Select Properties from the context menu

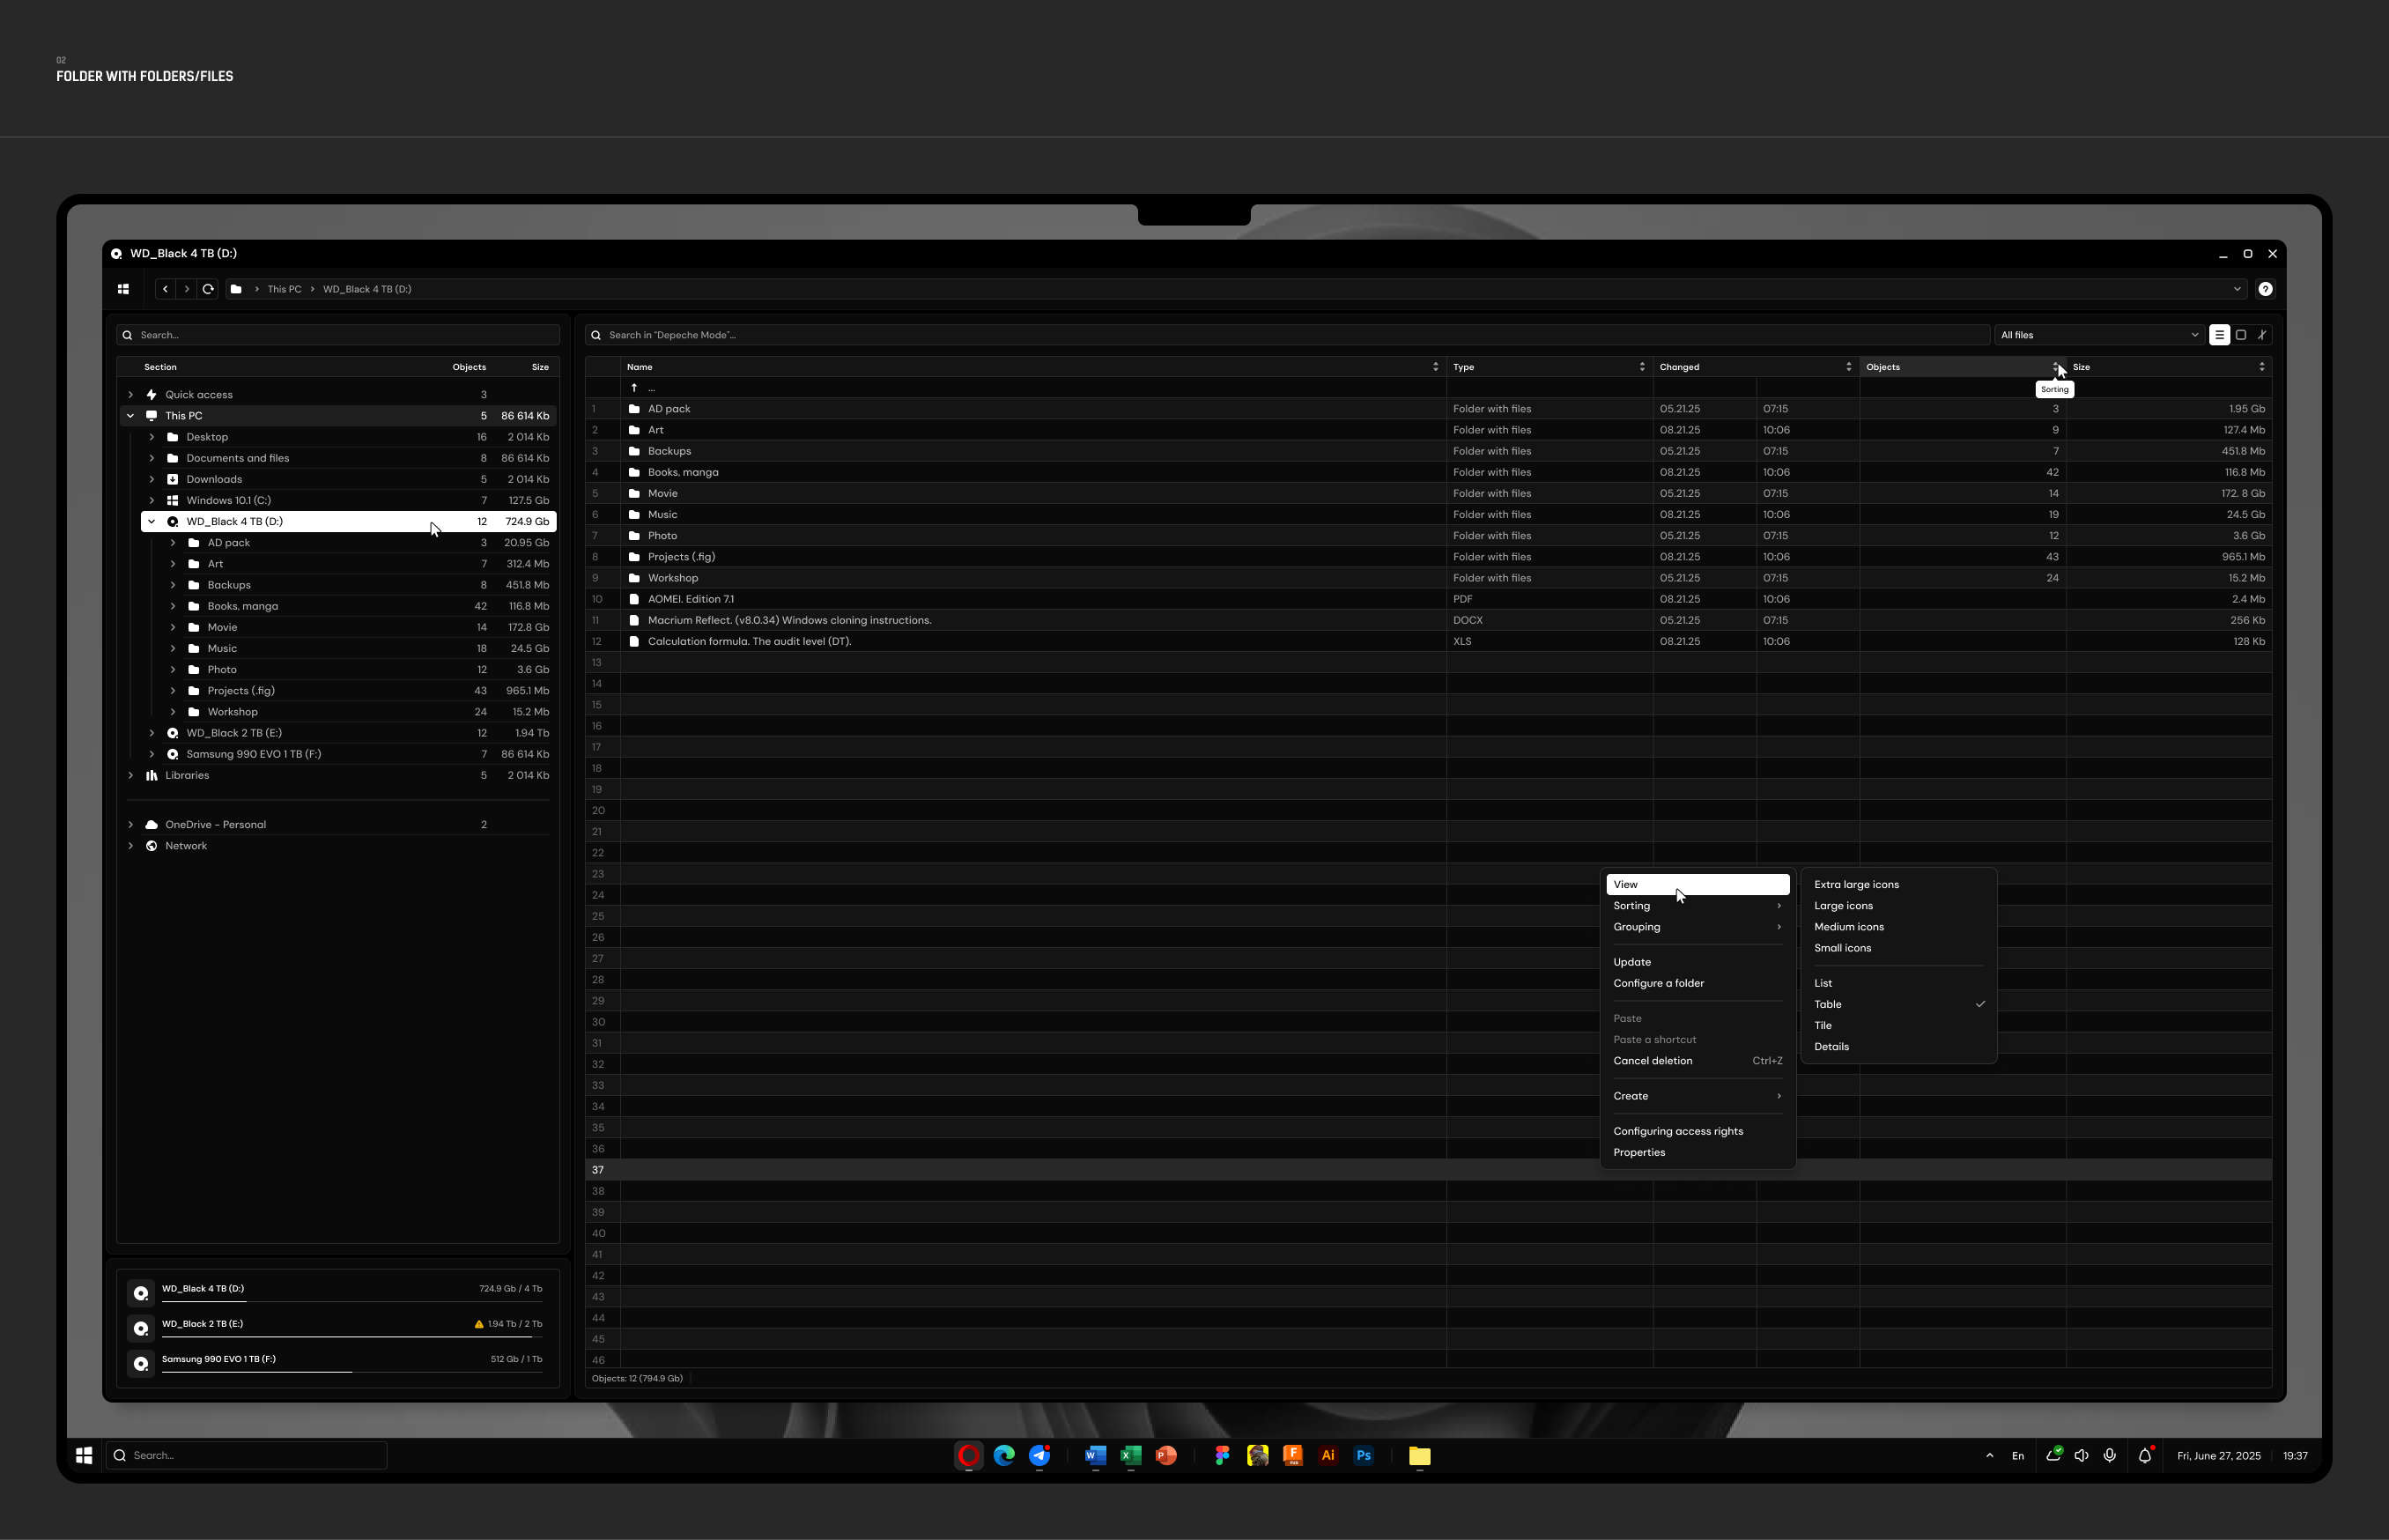click(x=1639, y=1152)
